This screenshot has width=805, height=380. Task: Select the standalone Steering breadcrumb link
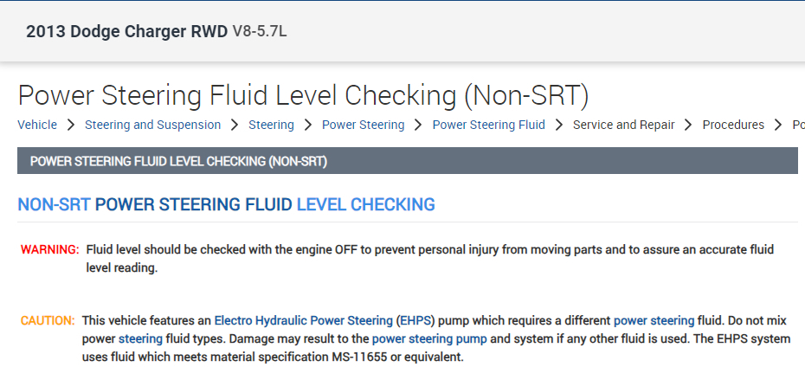coord(271,125)
